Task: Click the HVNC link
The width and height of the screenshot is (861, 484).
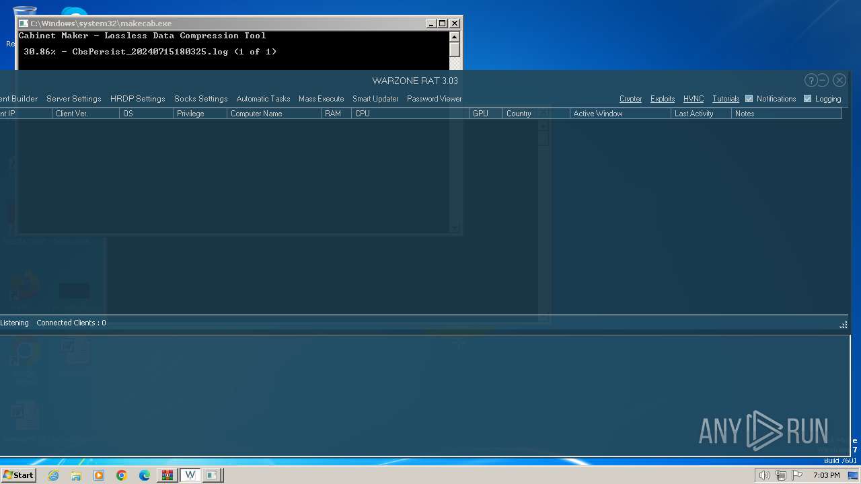Action: pos(694,99)
